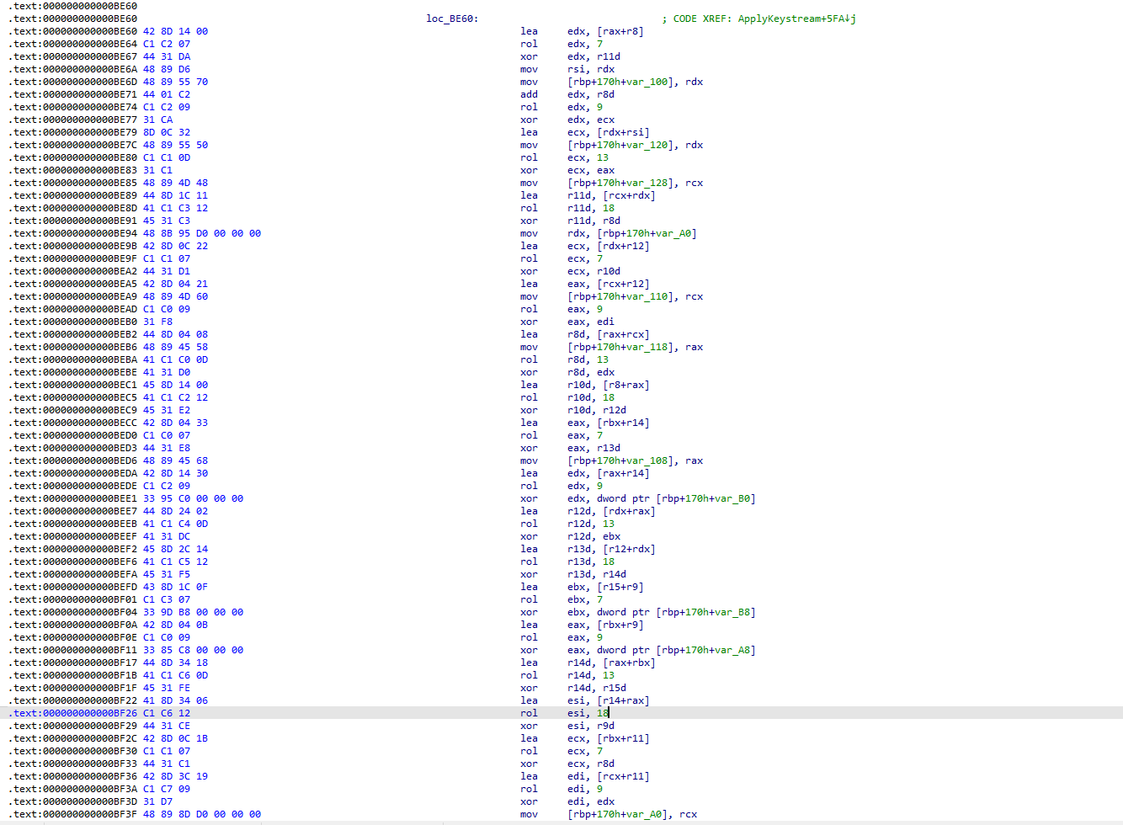Click the operand [rbx+r11]
The height and width of the screenshot is (825, 1123).
[x=623, y=738]
